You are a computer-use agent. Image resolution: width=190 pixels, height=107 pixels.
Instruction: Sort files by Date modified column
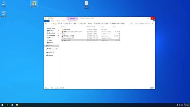coord(91,27)
